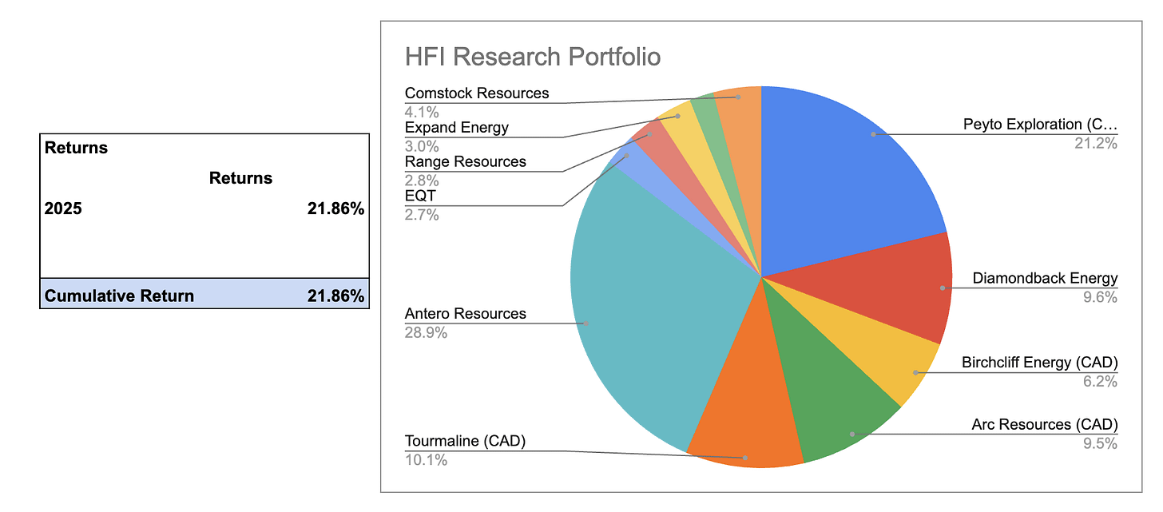This screenshot has height=512, width=1163.
Task: Select the Expand Energy label
Action: [457, 128]
